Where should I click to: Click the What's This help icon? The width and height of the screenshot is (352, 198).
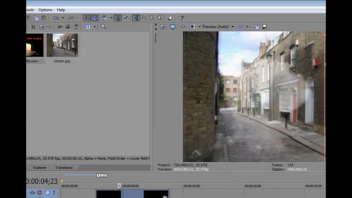181,18
